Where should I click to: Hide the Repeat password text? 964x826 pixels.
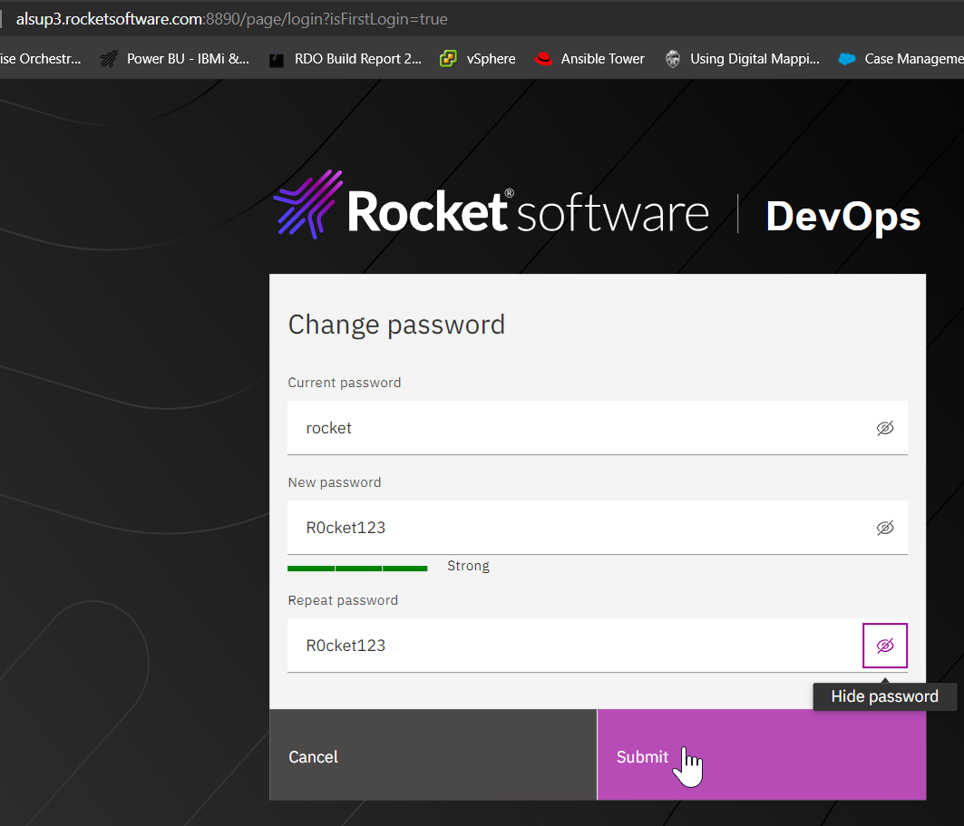click(885, 646)
